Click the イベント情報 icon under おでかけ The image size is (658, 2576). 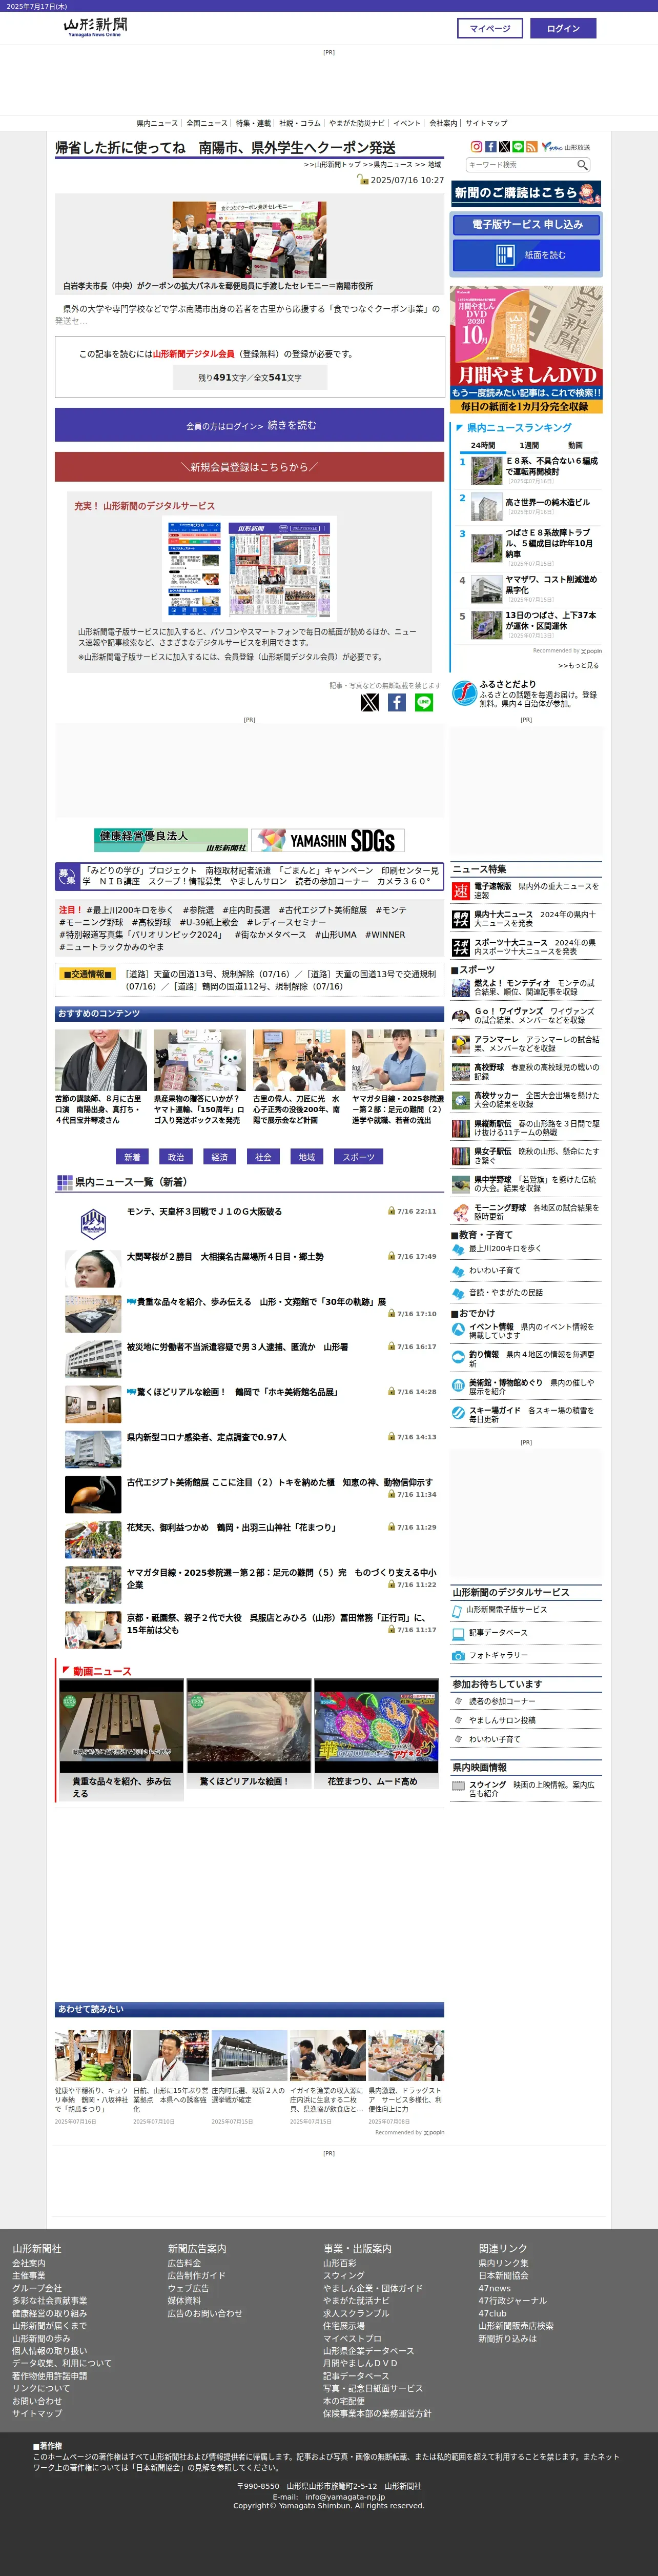click(458, 1329)
